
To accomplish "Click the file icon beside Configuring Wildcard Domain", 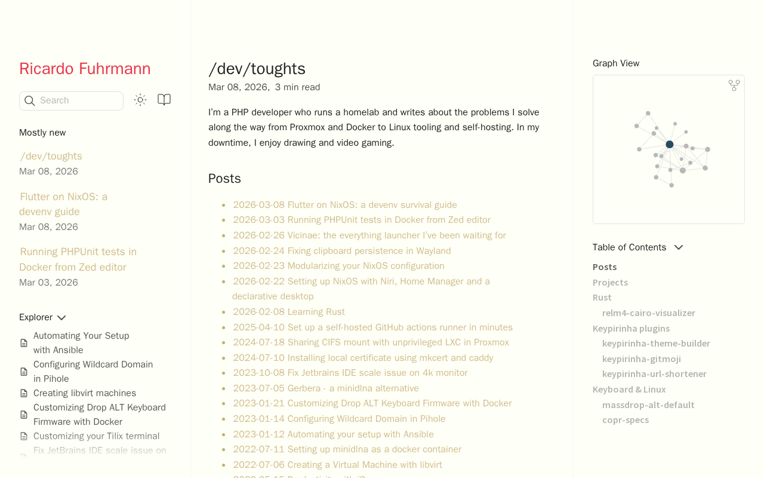I will pyautogui.click(x=24, y=372).
